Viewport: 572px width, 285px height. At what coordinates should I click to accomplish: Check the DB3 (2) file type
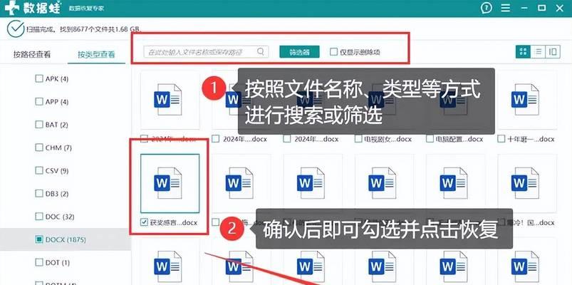tap(39, 193)
